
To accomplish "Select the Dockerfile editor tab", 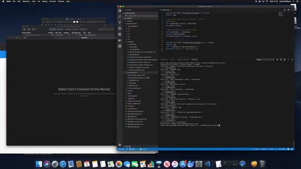I will pyautogui.click(x=166, y=10).
